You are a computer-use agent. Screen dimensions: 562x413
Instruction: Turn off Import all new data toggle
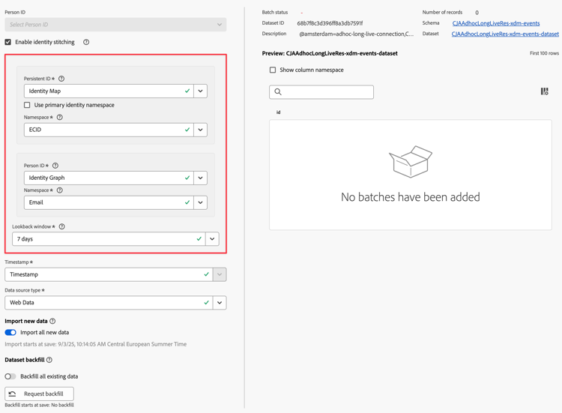(x=10, y=332)
